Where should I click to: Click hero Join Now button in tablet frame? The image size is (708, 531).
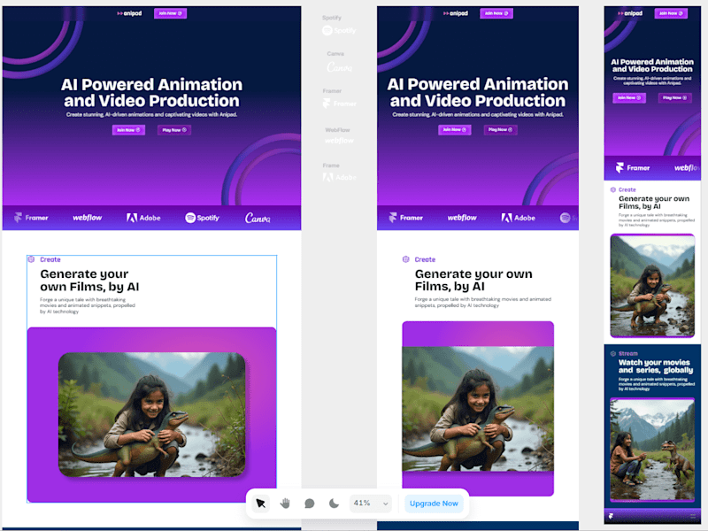455,130
